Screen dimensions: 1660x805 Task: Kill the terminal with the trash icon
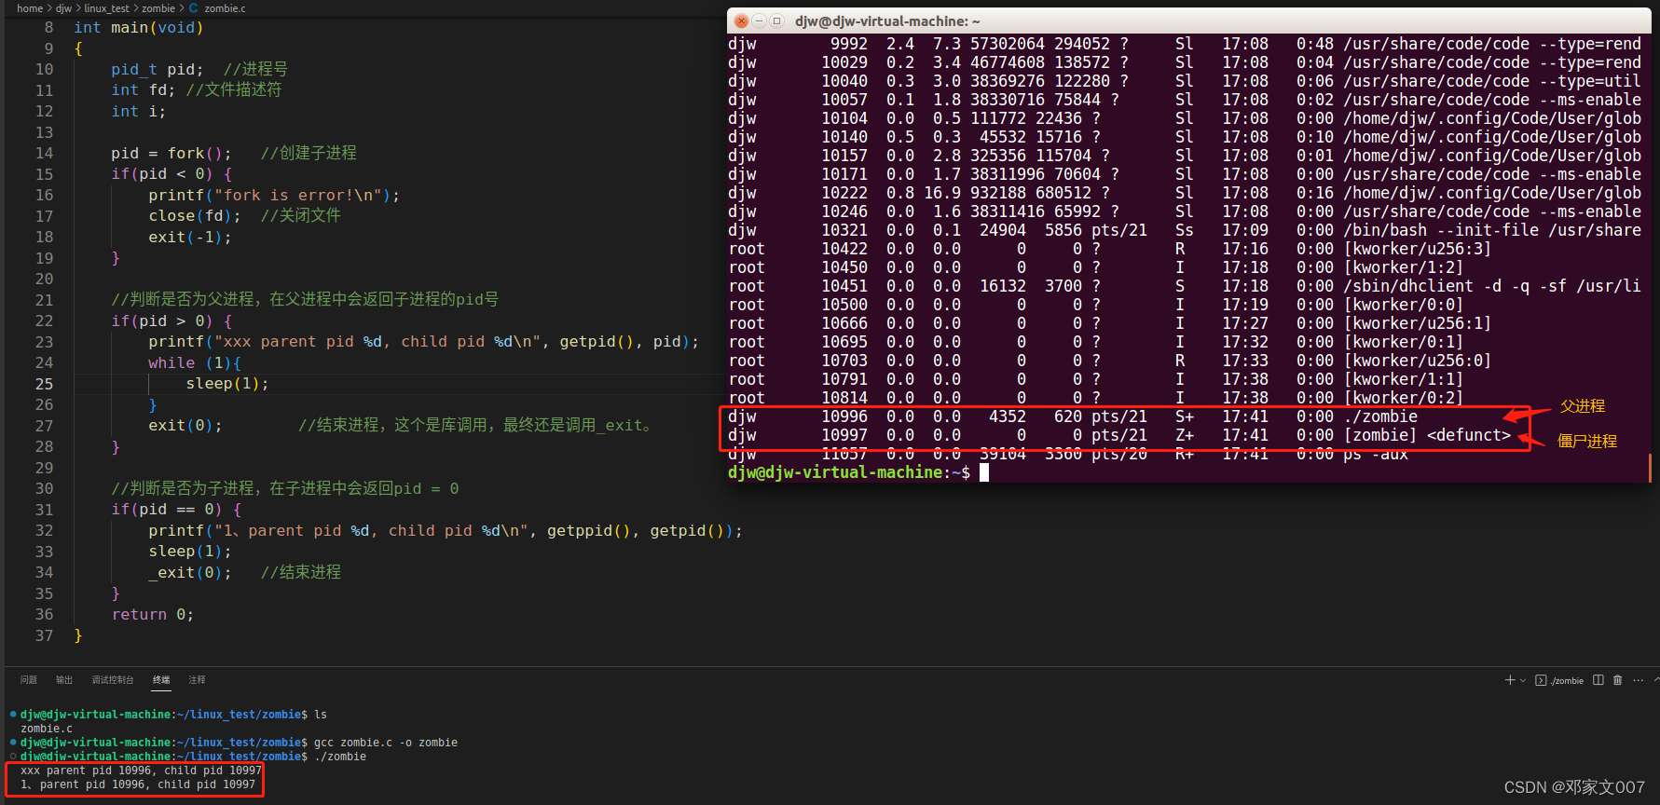pos(1618,680)
